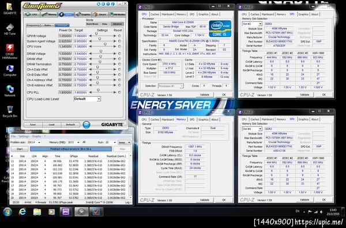The height and width of the screenshot is (228, 346).
Task: Click right arrow to increase QPI/Vtt Voltage
Action: 115,36
